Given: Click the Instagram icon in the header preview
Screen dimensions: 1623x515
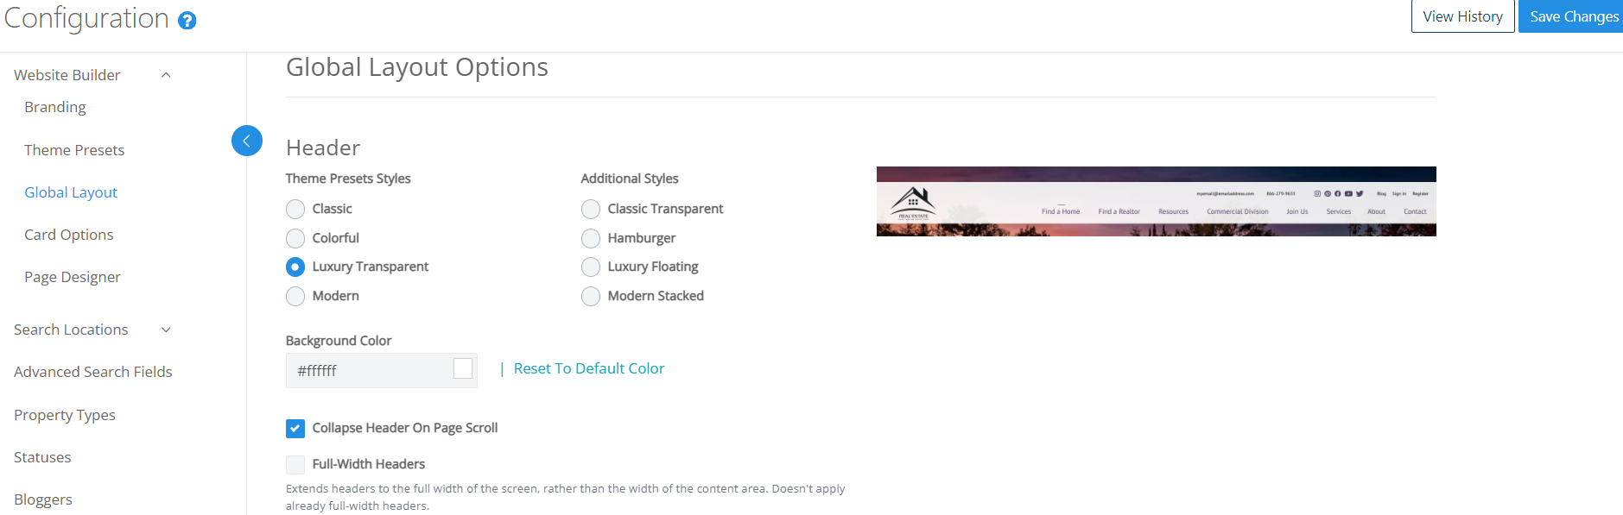Looking at the screenshot, I should pyautogui.click(x=1317, y=194).
